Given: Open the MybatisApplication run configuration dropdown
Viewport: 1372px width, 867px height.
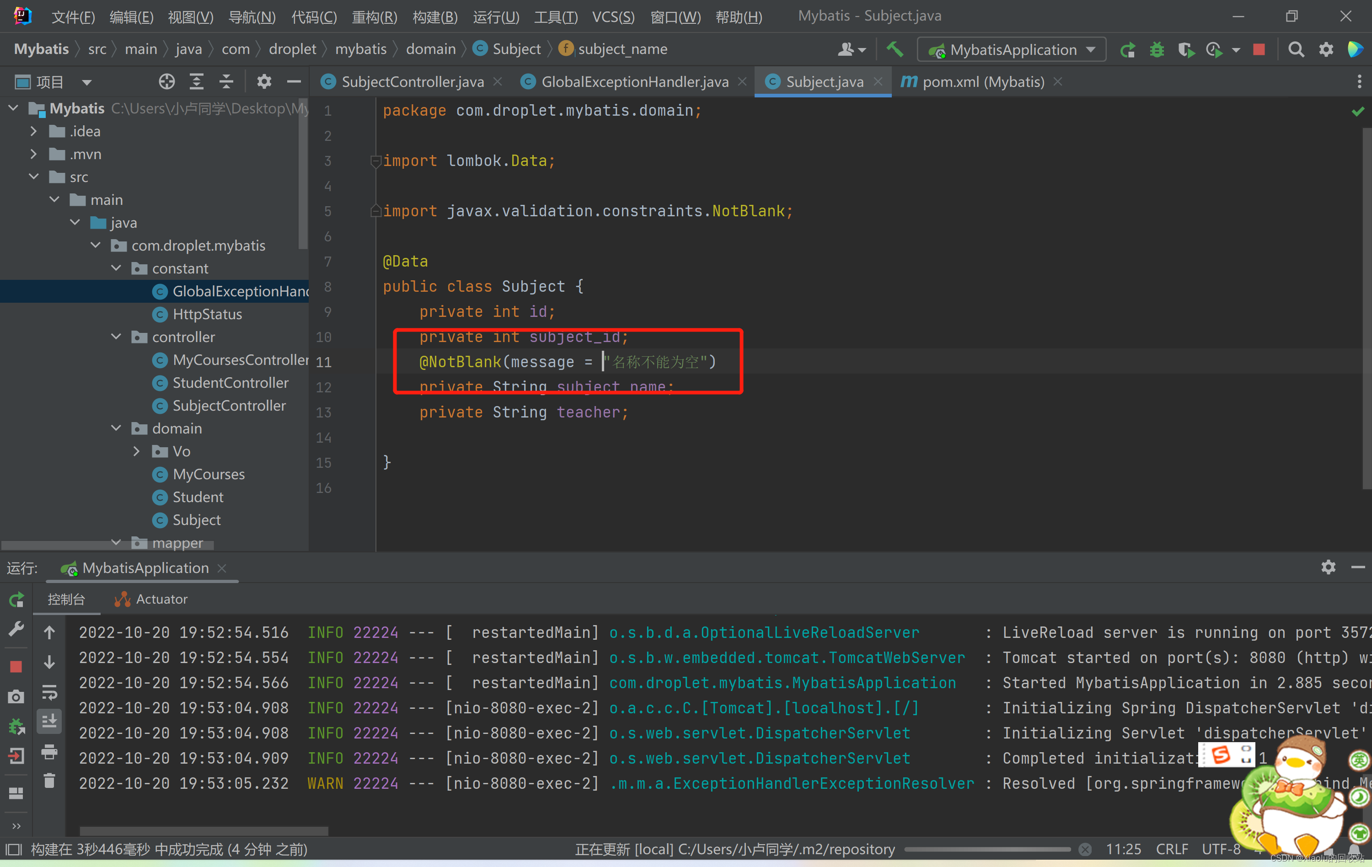Looking at the screenshot, I should pos(1012,49).
